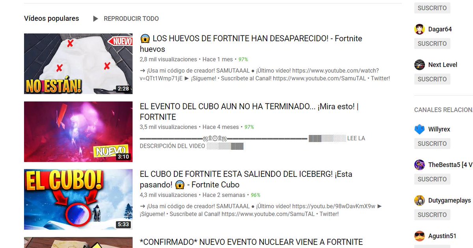The width and height of the screenshot is (473, 248).
Task: Click the Reproducir todo play icon
Action: [96, 18]
